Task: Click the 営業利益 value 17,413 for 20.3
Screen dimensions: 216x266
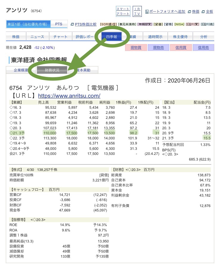Action: 72,128
